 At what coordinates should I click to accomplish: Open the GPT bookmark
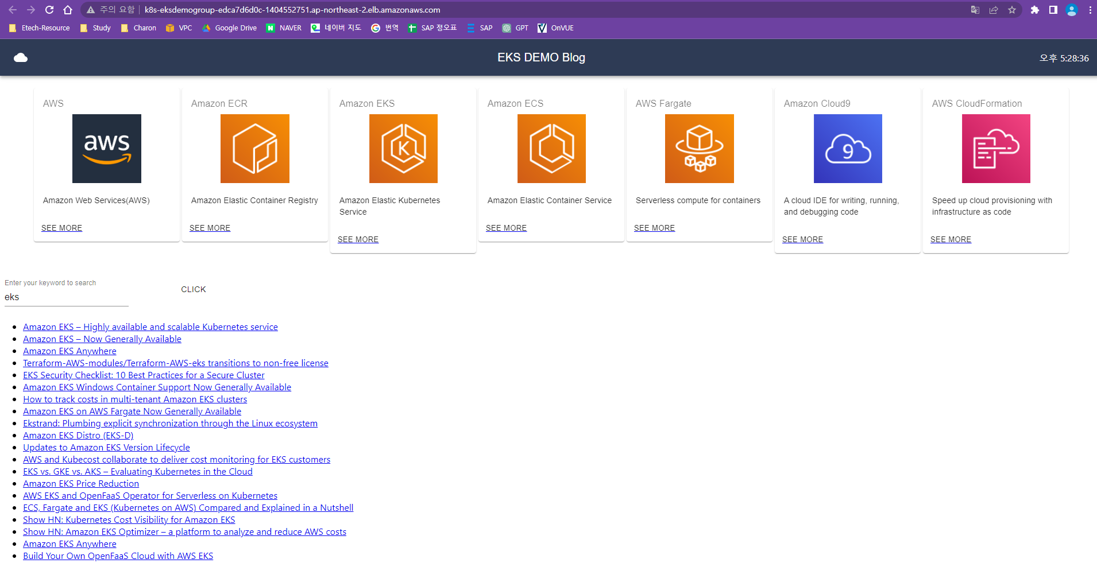[515, 28]
